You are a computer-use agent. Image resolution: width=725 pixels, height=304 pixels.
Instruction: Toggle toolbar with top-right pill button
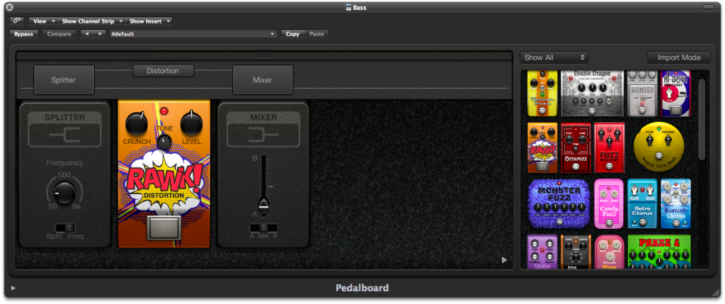click(x=708, y=7)
